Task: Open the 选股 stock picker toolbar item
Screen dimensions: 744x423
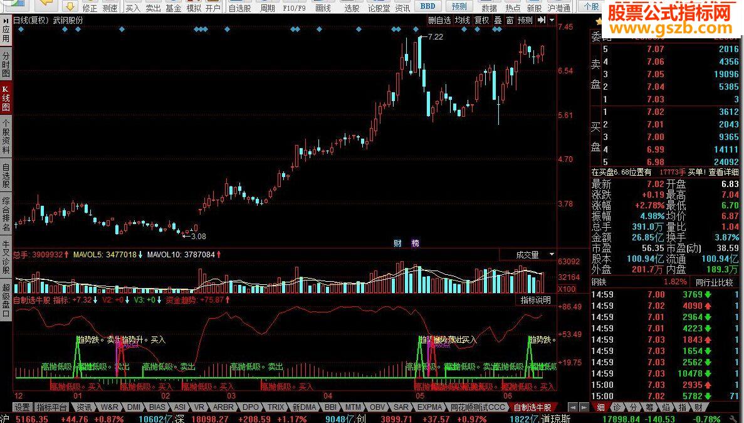Action: (352, 8)
